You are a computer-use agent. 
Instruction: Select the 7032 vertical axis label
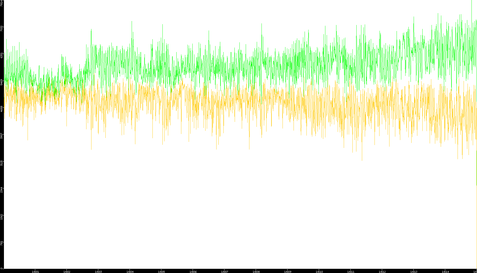(x=2, y=28)
